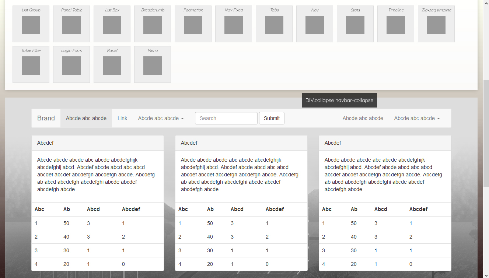Select the Nav Fixed component icon

click(234, 25)
